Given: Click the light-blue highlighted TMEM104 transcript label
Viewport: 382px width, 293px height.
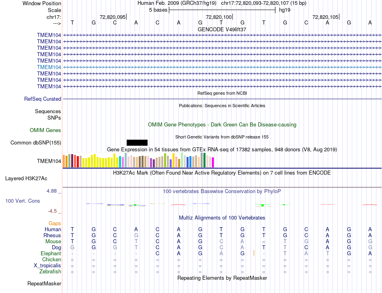Looking at the screenshot, I should tap(49, 67).
